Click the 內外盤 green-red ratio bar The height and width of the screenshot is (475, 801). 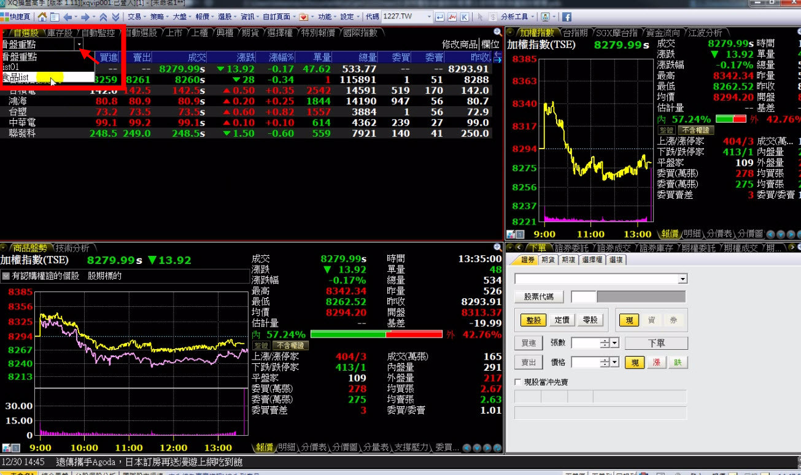click(376, 334)
